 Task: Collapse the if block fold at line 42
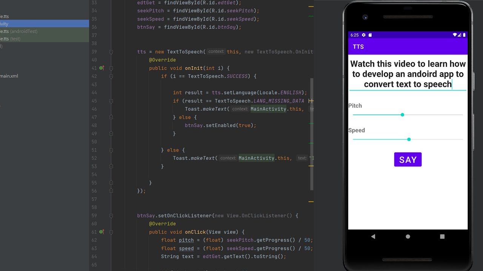click(x=111, y=76)
